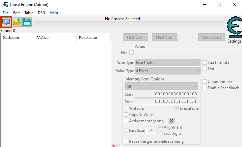Select the Last Digits radio button
This screenshot has width=242, height=147.
tap(161, 133)
